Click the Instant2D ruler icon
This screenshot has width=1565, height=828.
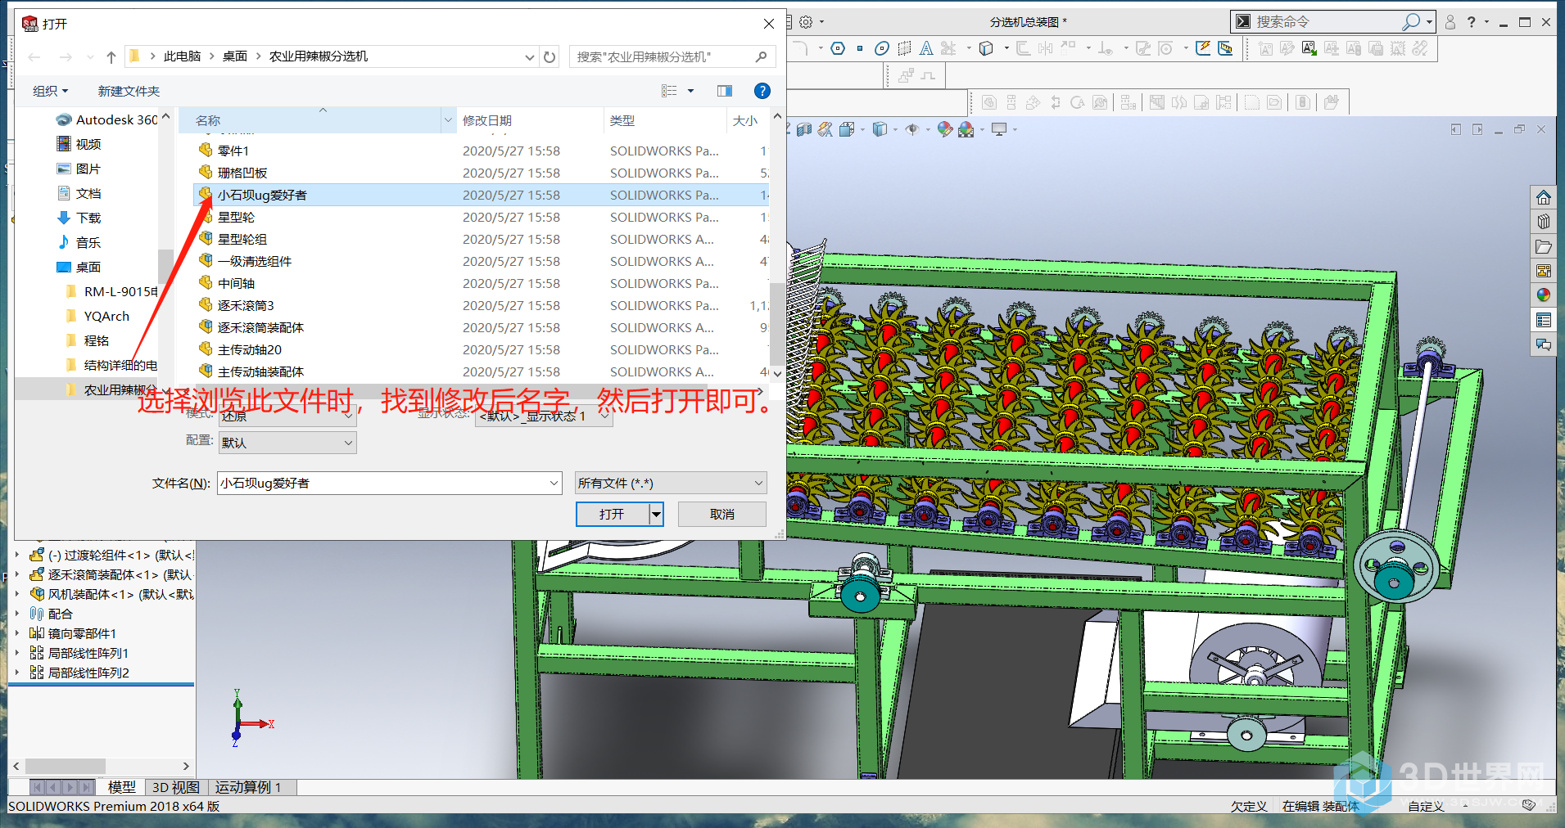tap(1225, 48)
